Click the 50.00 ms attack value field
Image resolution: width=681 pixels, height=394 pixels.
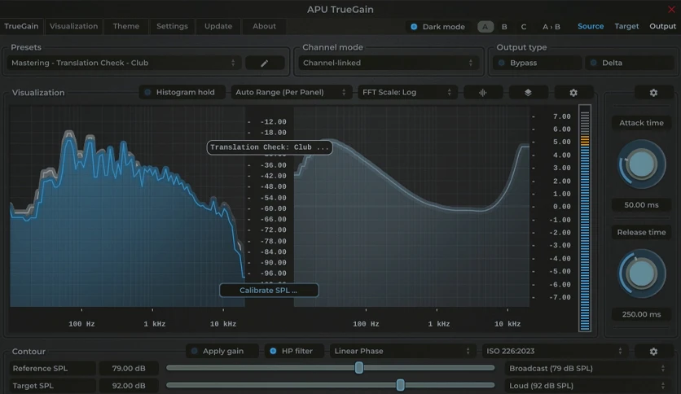[x=641, y=205]
